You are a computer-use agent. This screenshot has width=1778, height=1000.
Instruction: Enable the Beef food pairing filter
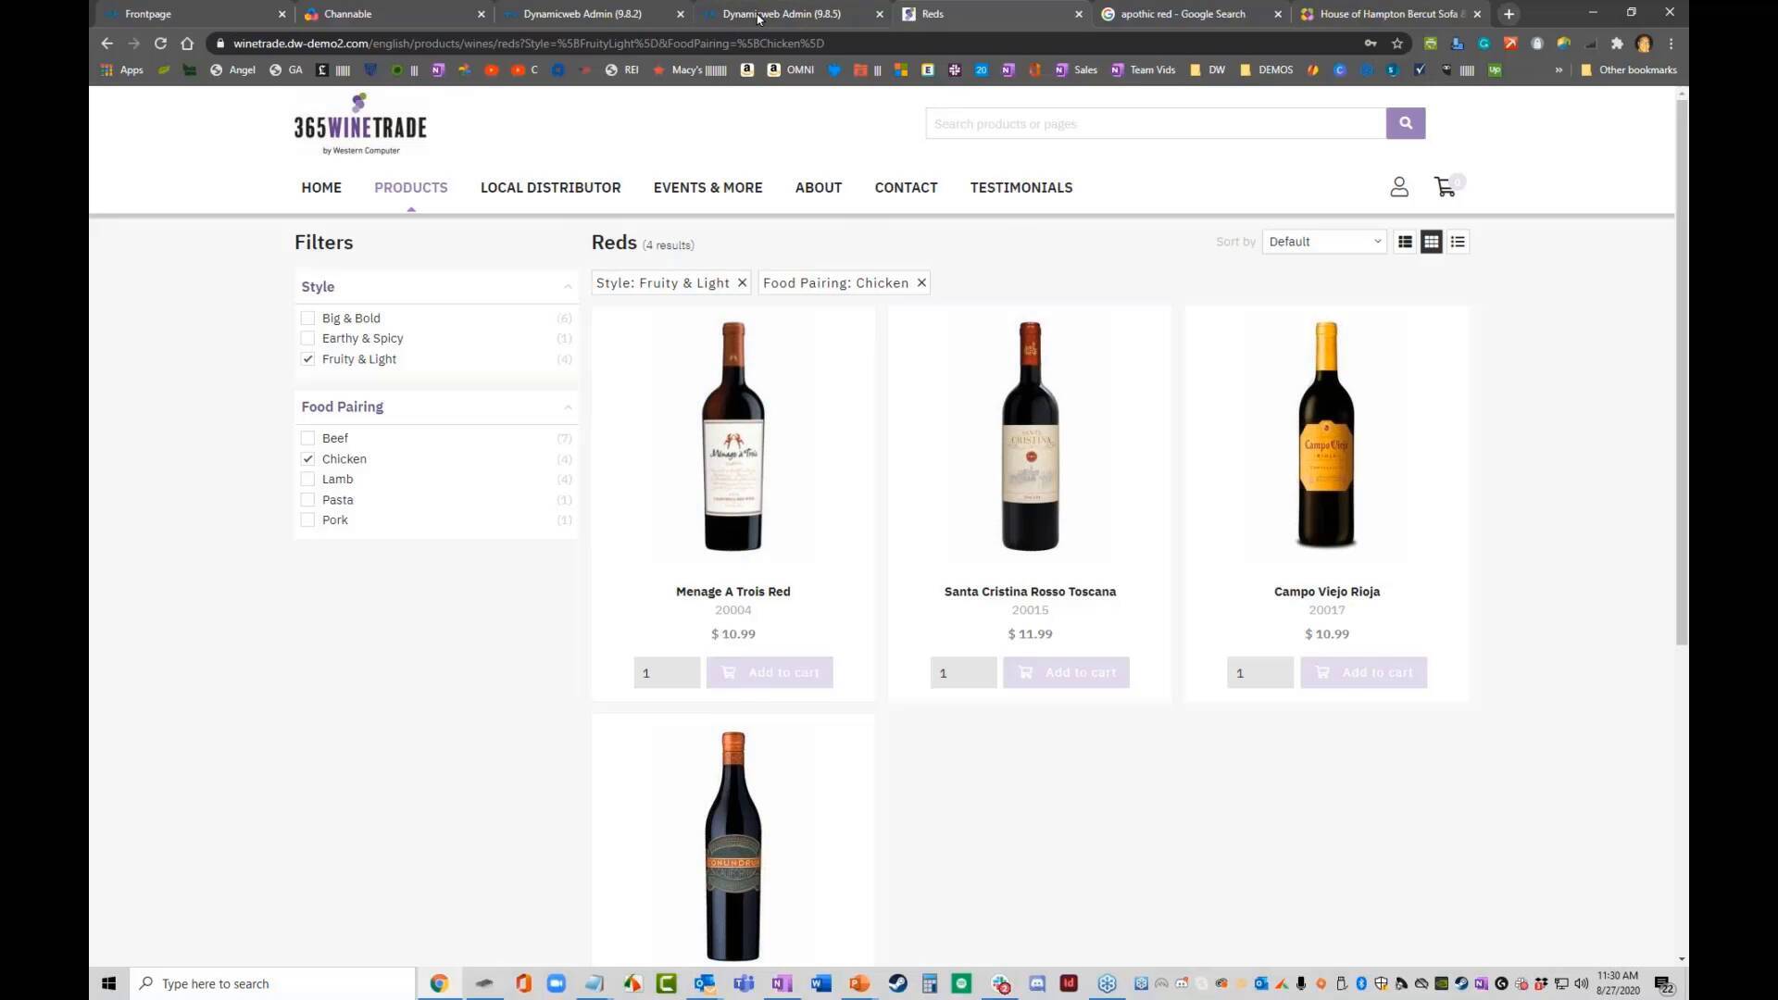[307, 438]
